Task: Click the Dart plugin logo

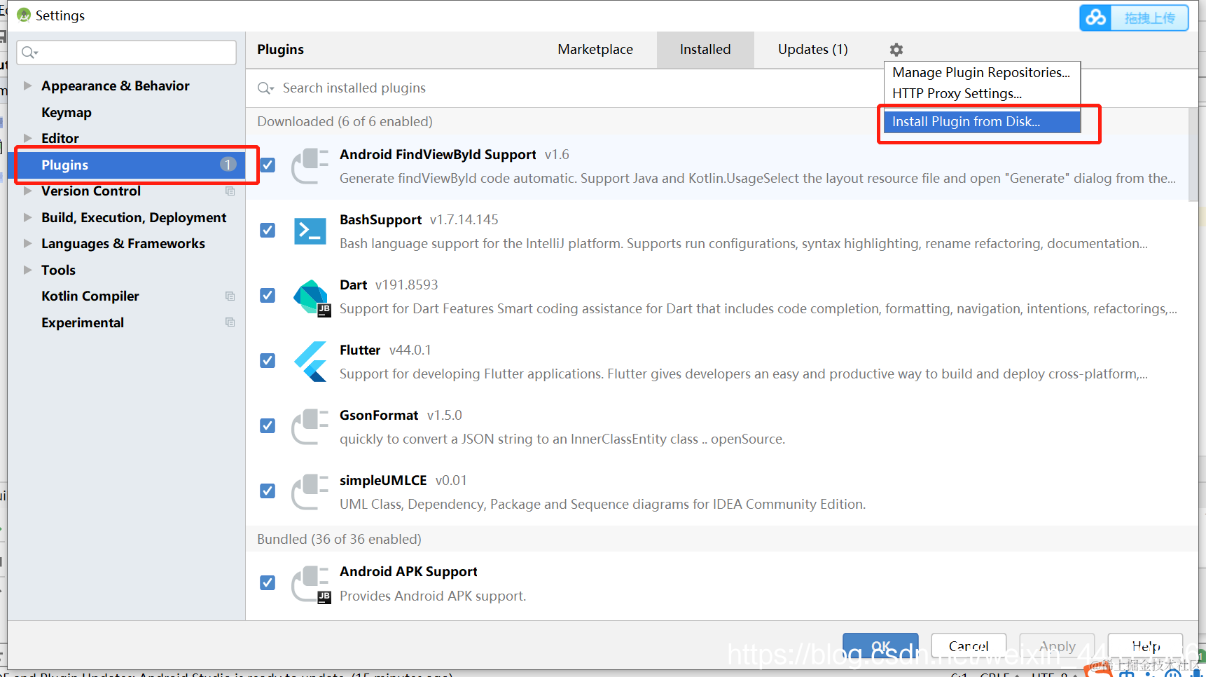Action: pyautogui.click(x=312, y=298)
